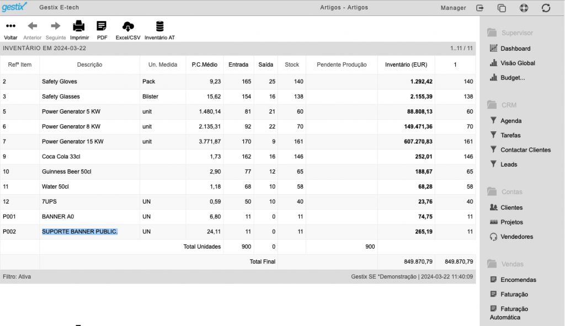Screen dimensions: 565x326
Task: Click inventory value 149.471,36
Action: point(418,126)
